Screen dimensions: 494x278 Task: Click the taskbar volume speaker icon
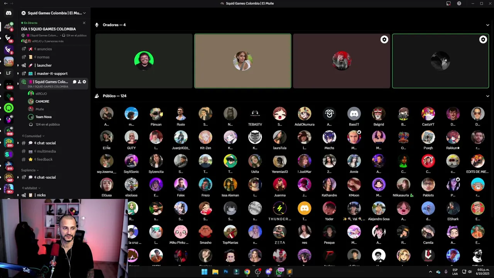pyautogui.click(x=470, y=272)
